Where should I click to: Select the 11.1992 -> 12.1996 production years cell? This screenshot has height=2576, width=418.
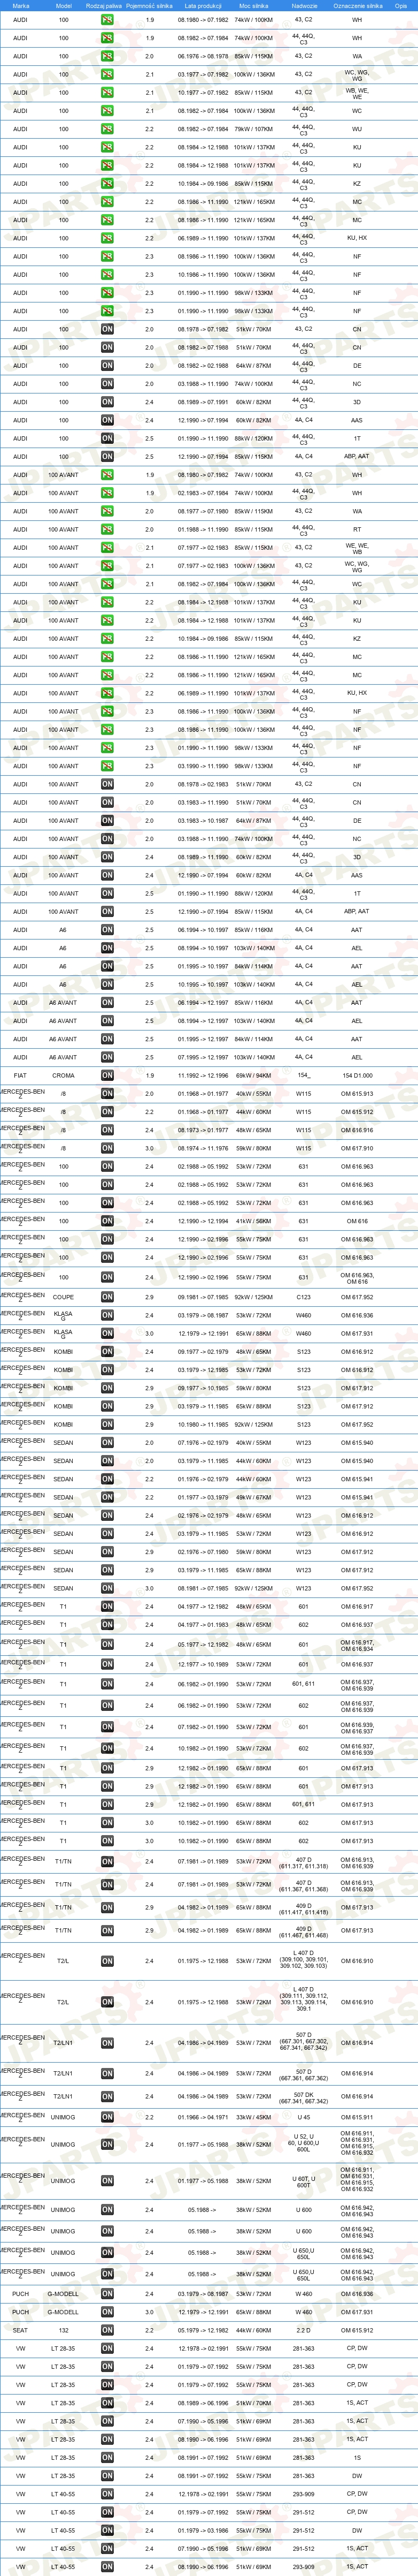click(203, 1075)
